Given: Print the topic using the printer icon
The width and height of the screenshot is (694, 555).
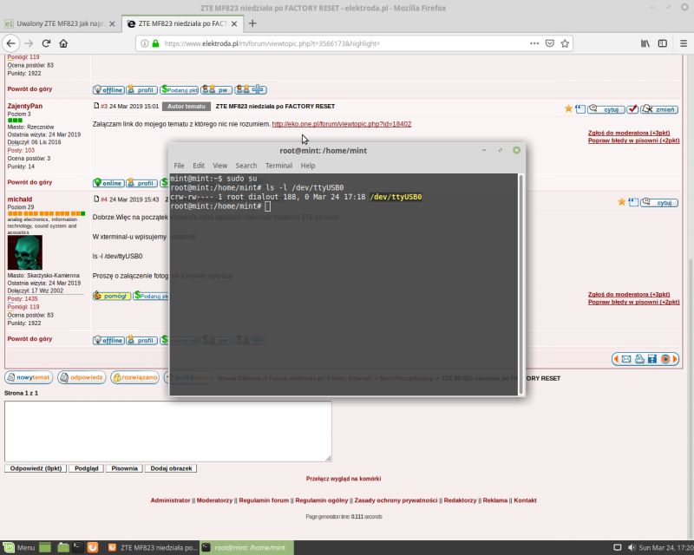Looking at the screenshot, I should point(639,359).
